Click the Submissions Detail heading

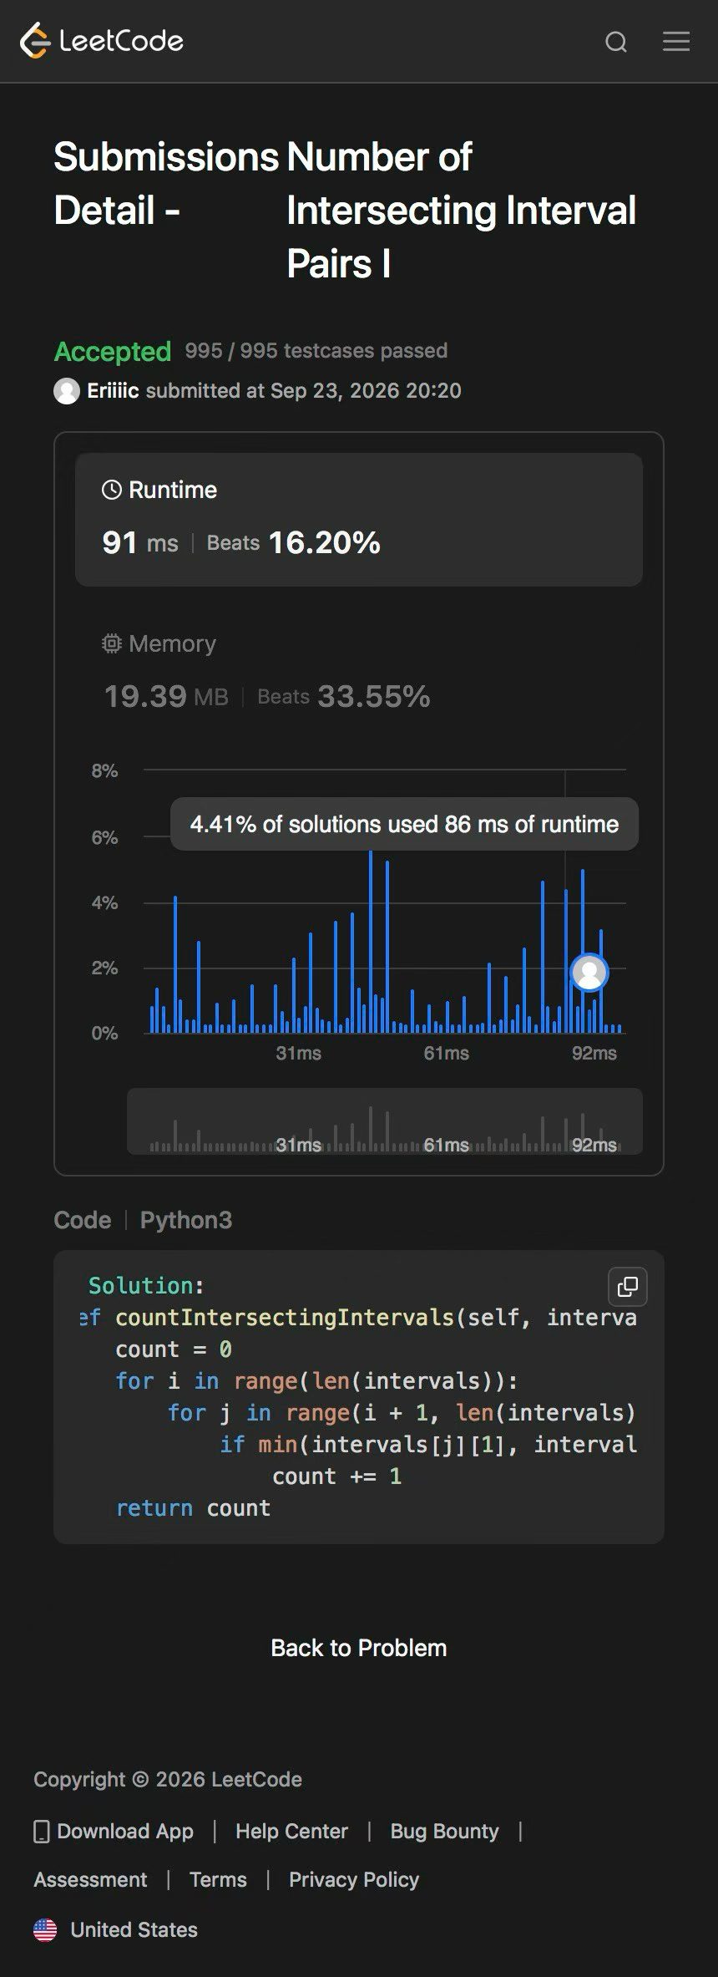click(165, 184)
